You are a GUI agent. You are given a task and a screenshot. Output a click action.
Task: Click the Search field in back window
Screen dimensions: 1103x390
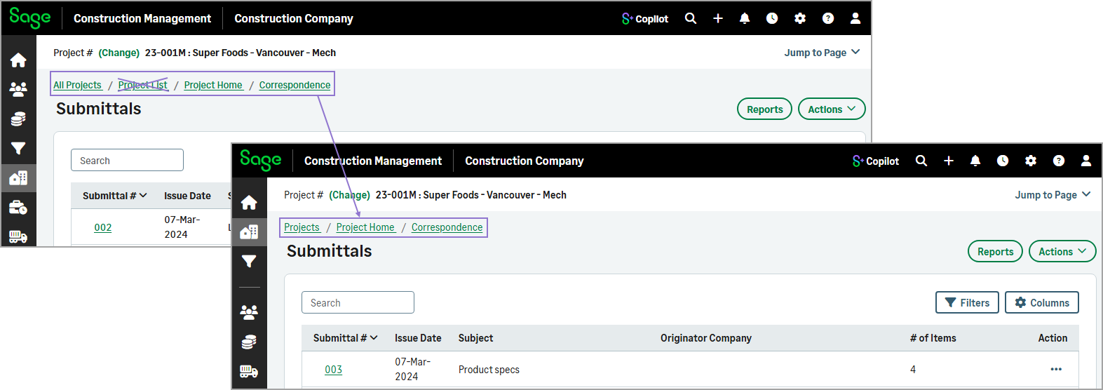(x=127, y=160)
